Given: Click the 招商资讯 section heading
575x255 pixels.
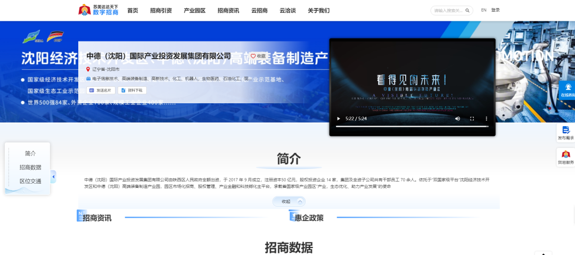Looking at the screenshot, I should click(x=97, y=218).
